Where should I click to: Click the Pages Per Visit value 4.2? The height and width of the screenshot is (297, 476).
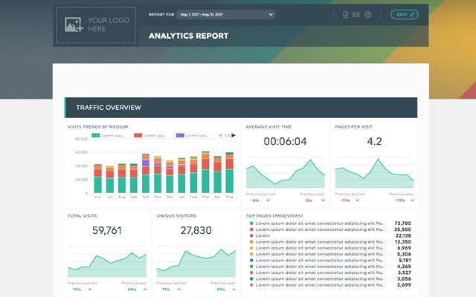pyautogui.click(x=374, y=141)
